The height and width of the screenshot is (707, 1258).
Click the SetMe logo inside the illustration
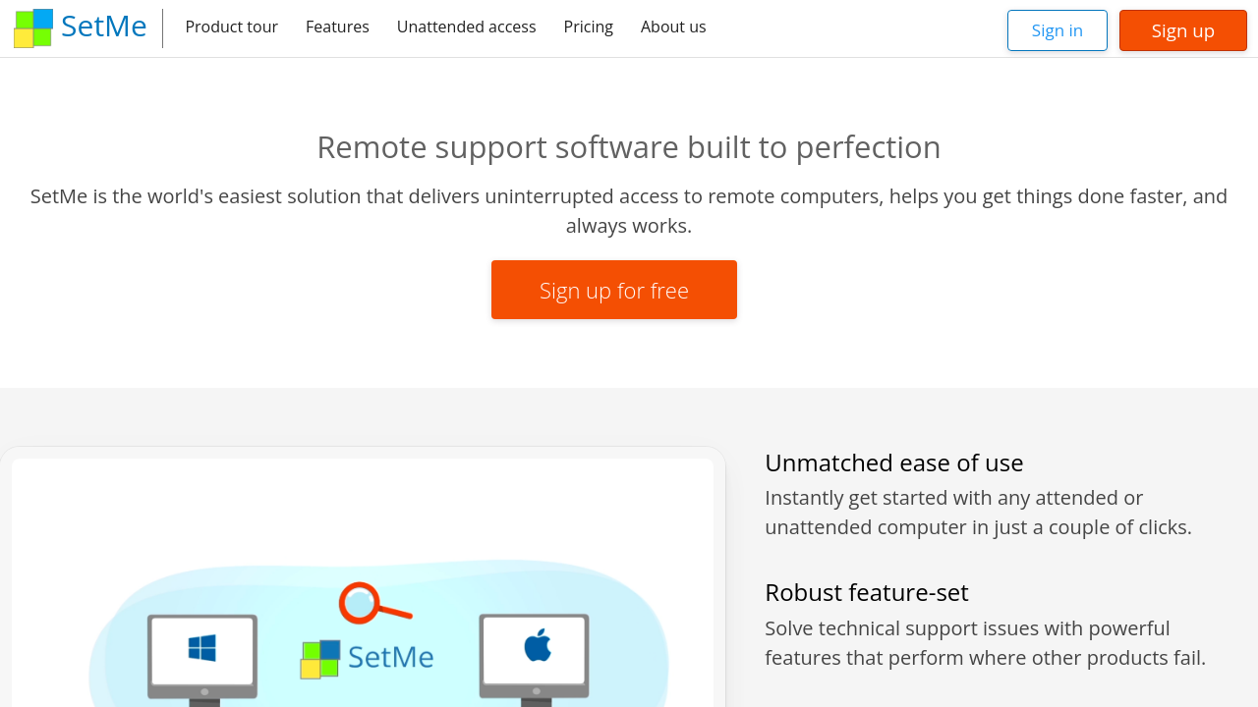coord(368,658)
